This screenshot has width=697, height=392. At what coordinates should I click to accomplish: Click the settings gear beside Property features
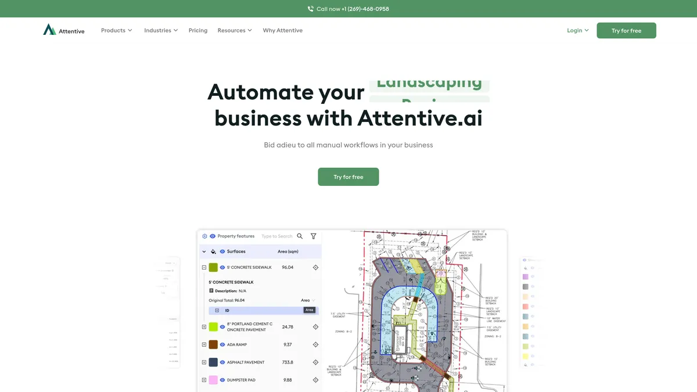click(204, 236)
